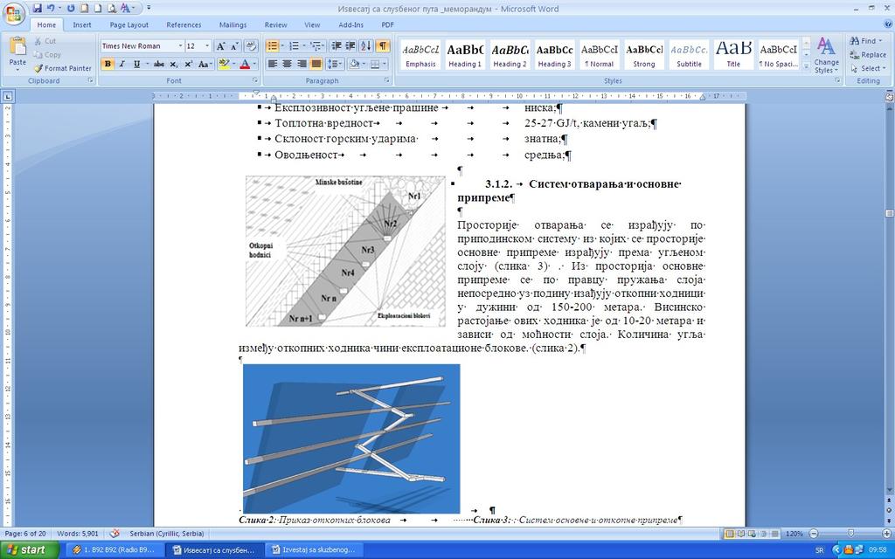Click the Replace button
Screen dimensions: 895x559
(x=868, y=55)
